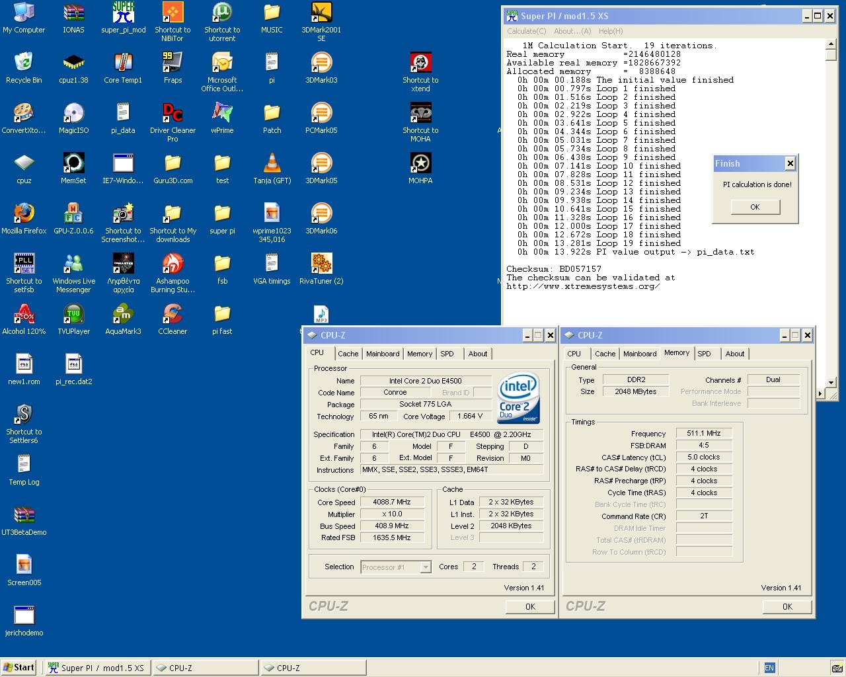Click OK in the Finish dialog
Image resolution: width=846 pixels, height=677 pixels.
tap(755, 207)
